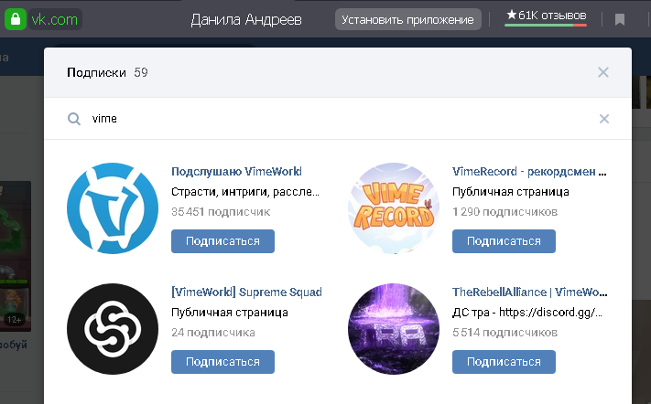Click the Данила Андреев page title

tap(246, 19)
